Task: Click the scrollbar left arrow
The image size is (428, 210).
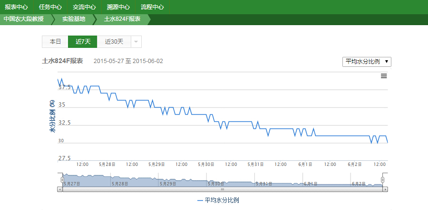Action: [x=60, y=189]
